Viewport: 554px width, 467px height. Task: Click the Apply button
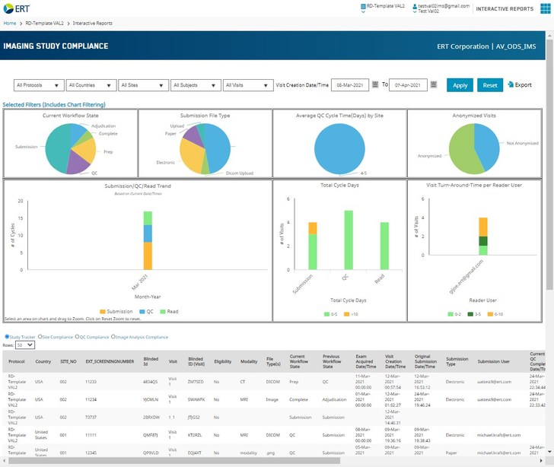(460, 85)
